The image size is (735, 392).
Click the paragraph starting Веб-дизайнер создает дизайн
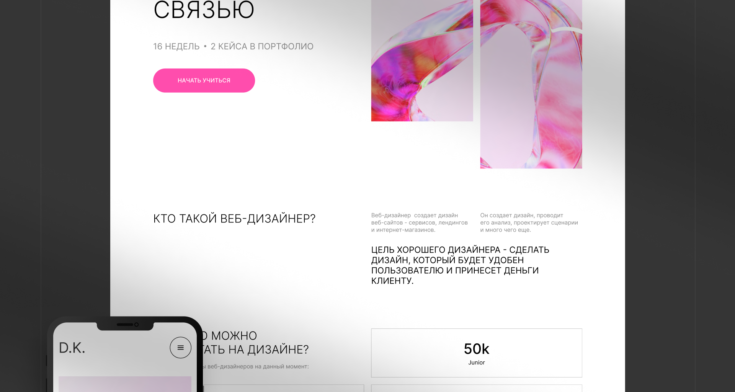[420, 222]
